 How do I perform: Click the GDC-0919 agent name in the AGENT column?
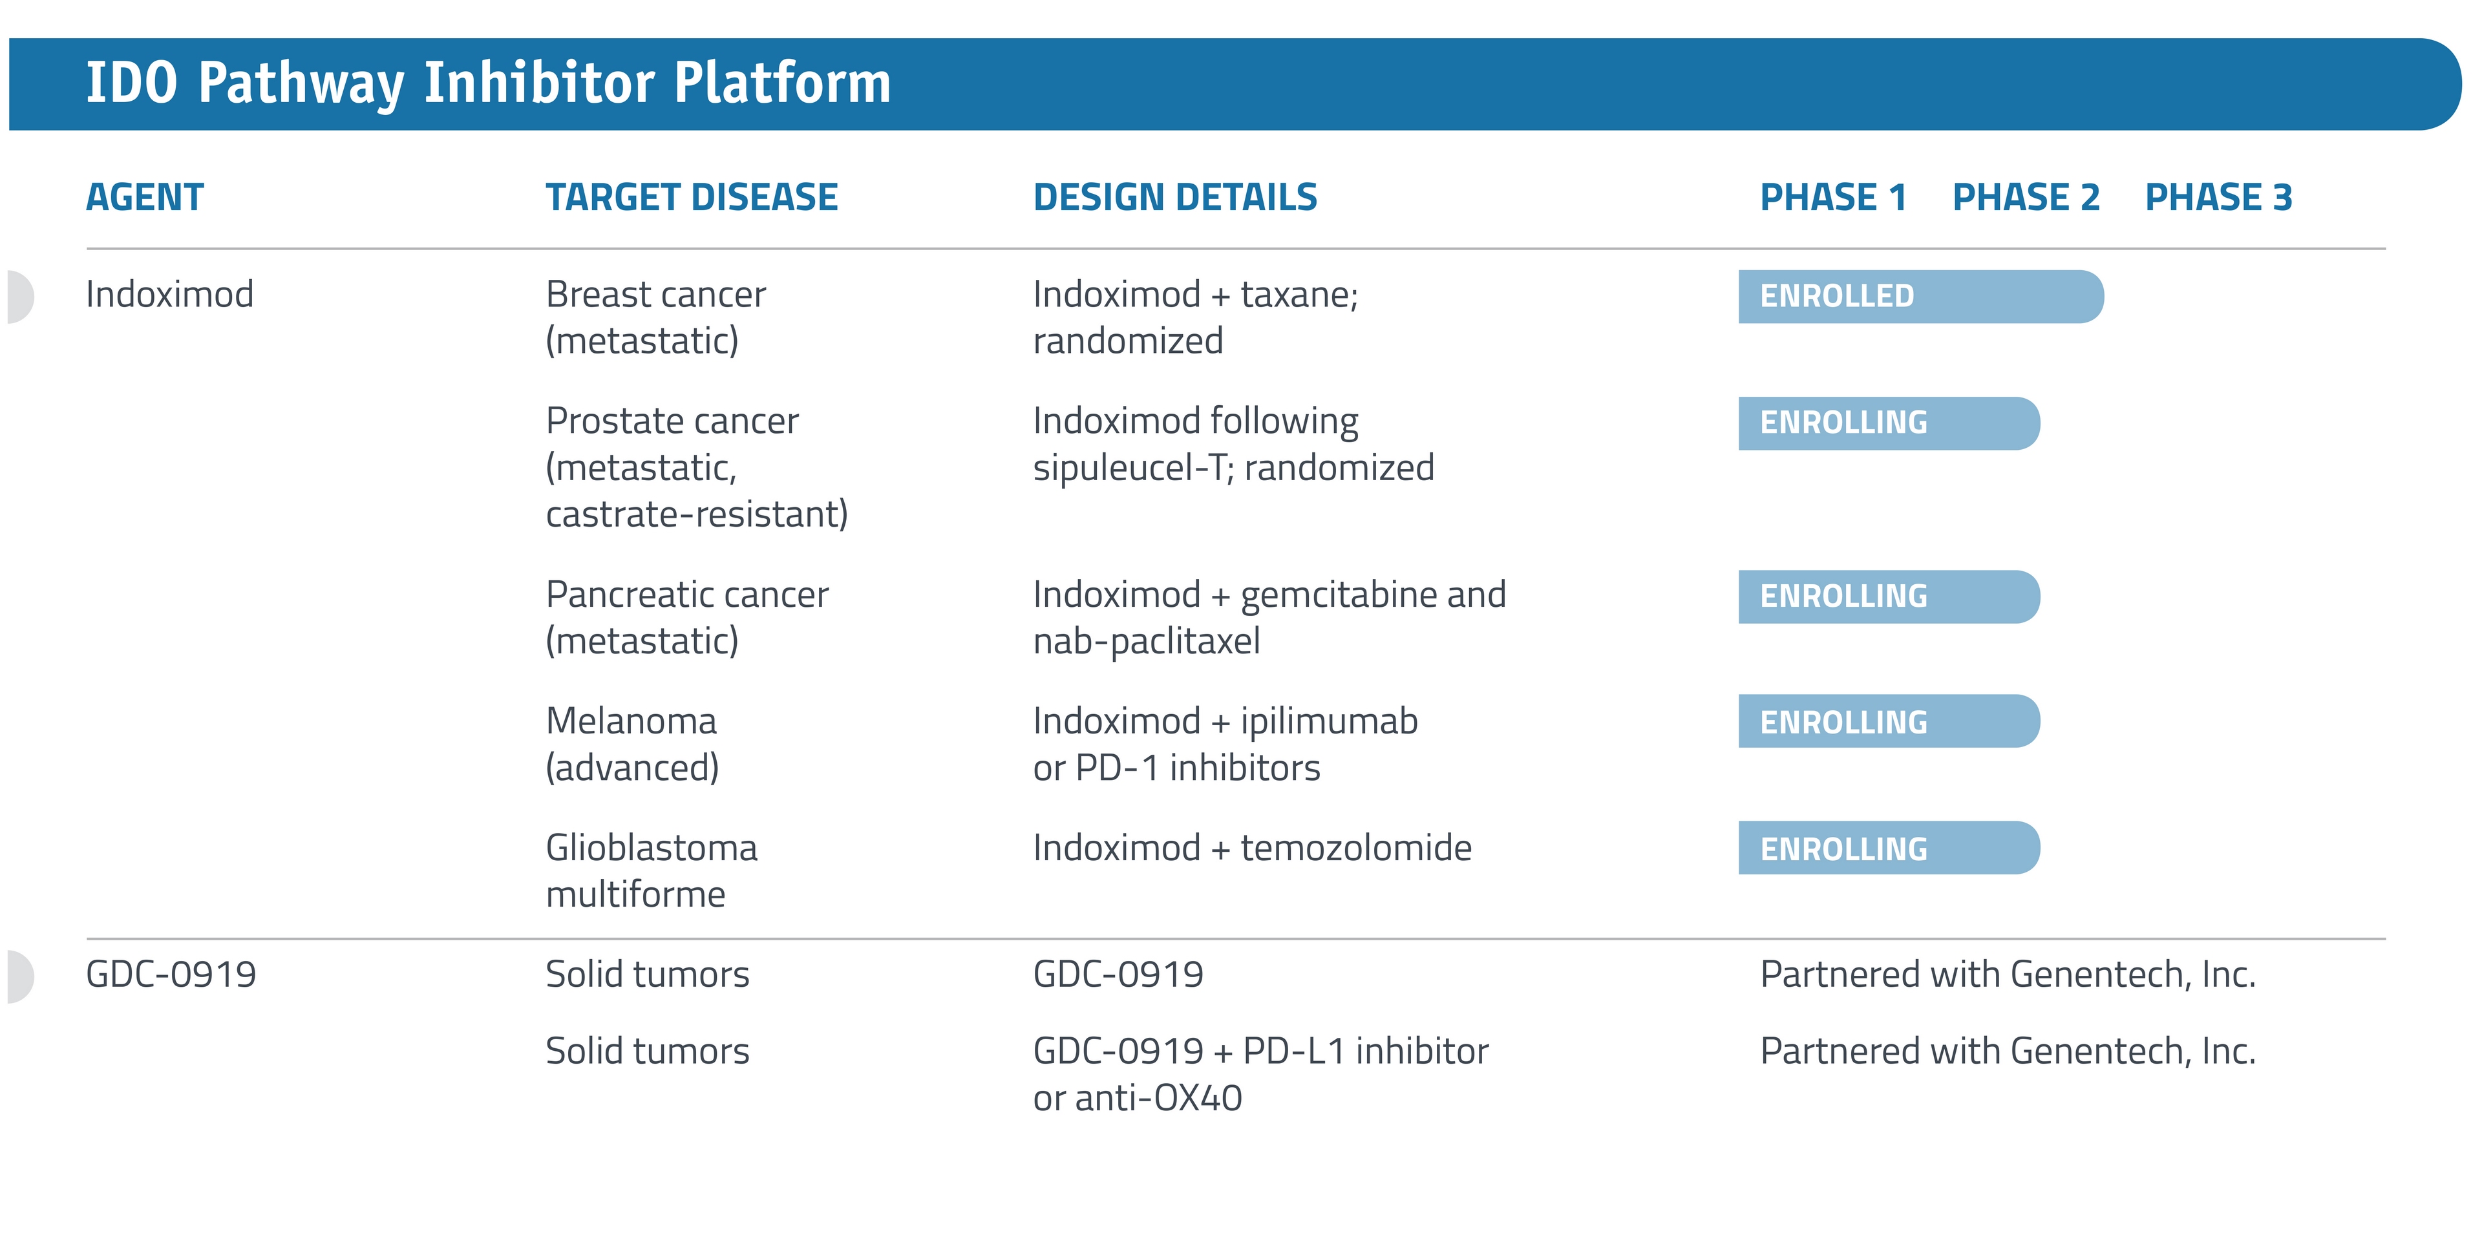coord(171,975)
